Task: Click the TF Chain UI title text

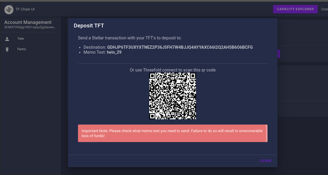Action: tap(25, 9)
